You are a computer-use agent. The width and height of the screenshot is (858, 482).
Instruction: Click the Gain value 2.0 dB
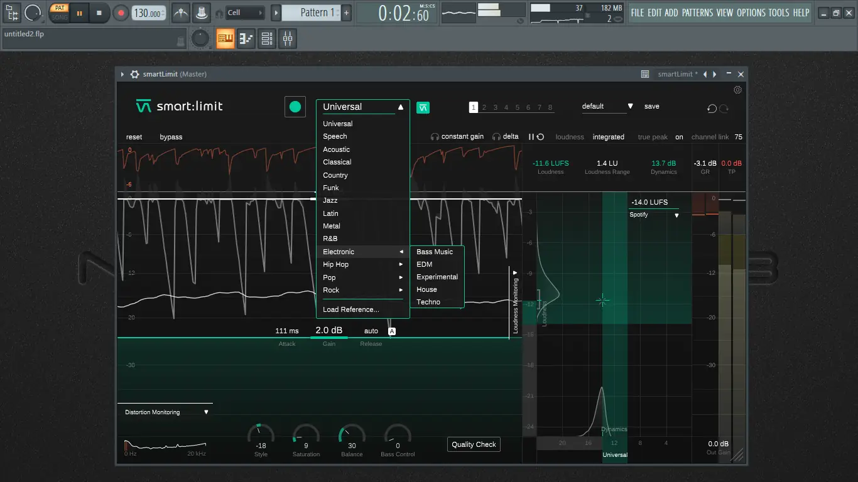[329, 330]
